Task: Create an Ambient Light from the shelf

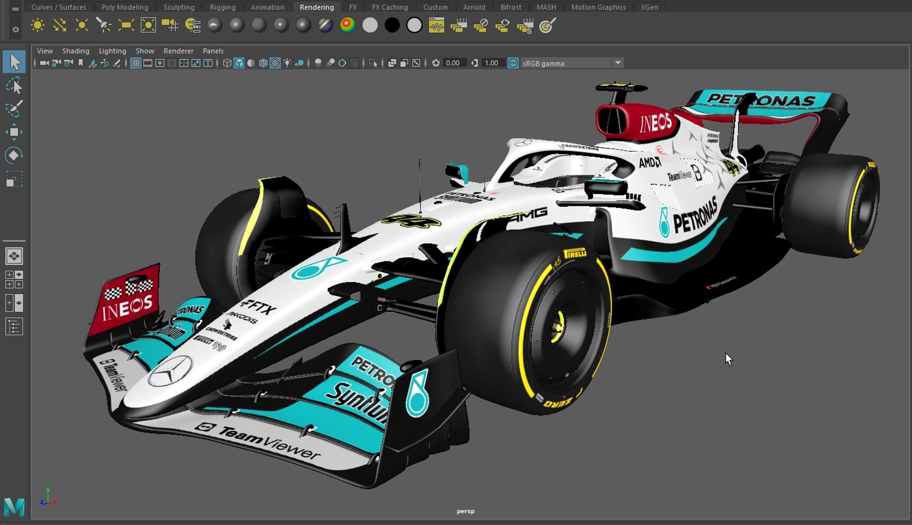Action: 37,25
